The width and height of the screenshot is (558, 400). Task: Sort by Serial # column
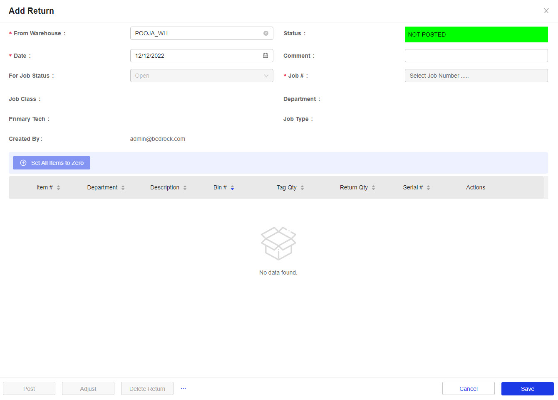click(x=428, y=188)
